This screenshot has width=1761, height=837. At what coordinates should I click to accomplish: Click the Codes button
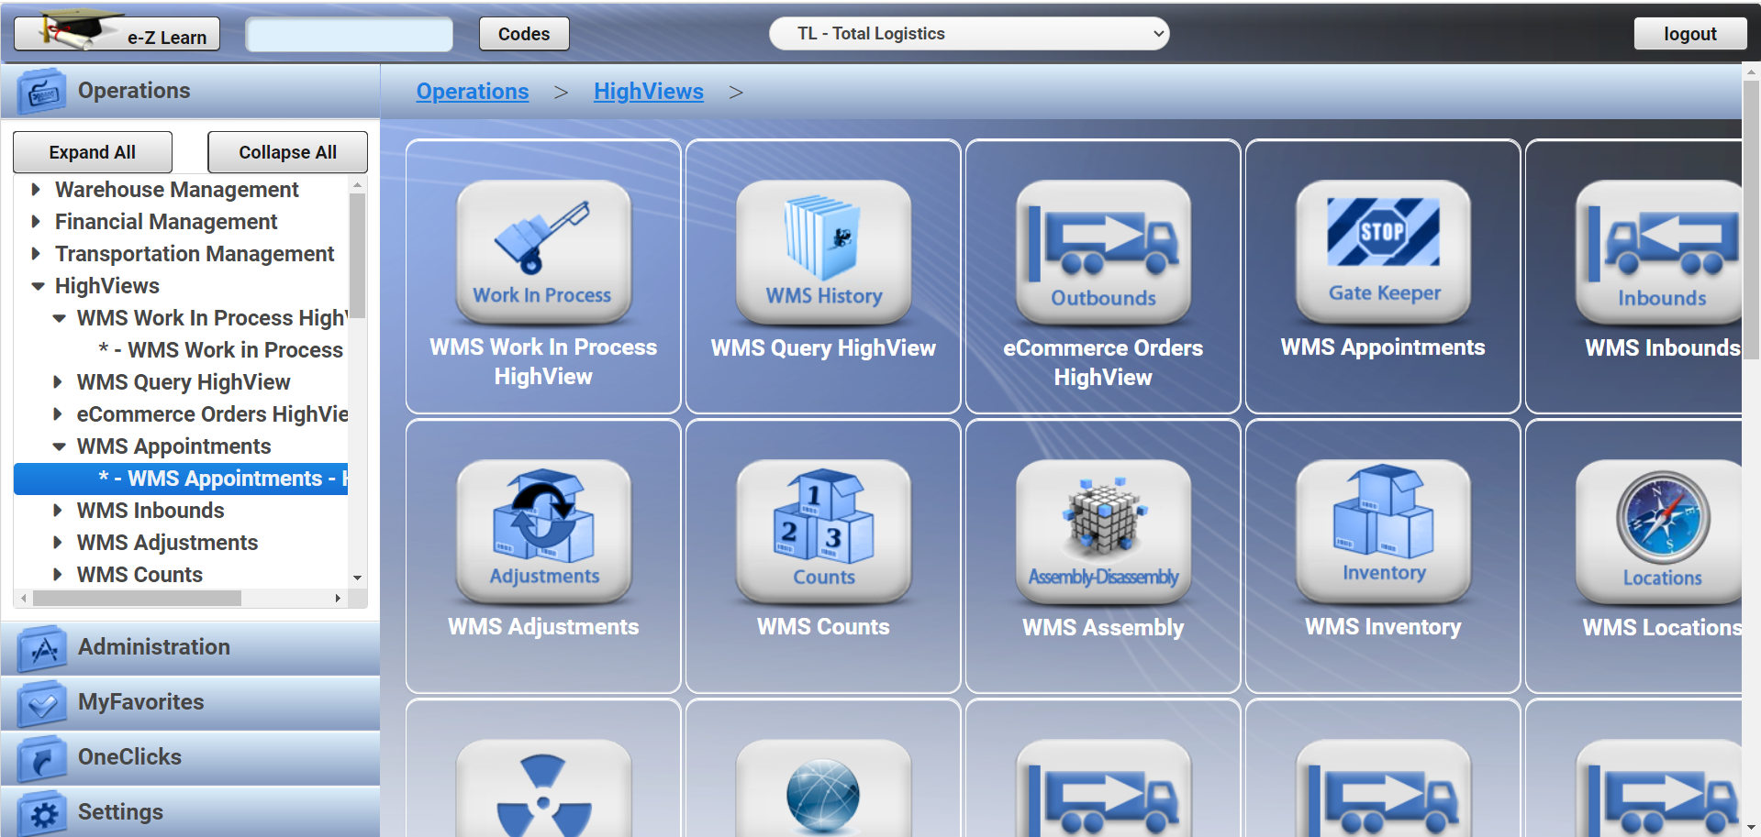tap(523, 33)
